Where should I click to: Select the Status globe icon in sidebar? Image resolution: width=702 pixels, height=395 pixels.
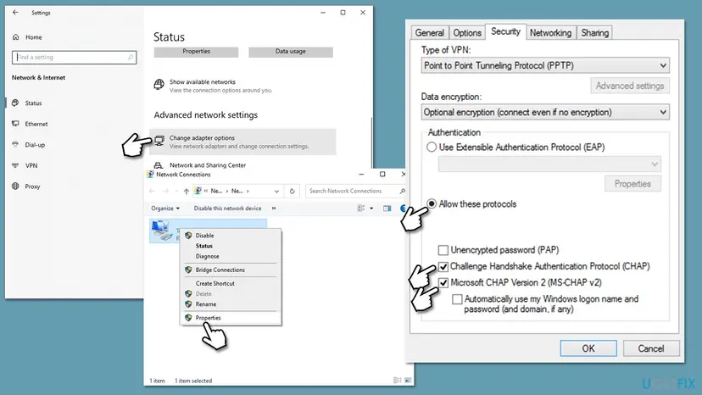pos(15,103)
